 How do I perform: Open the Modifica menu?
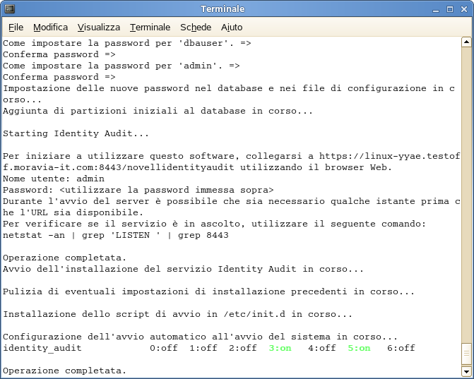50,28
